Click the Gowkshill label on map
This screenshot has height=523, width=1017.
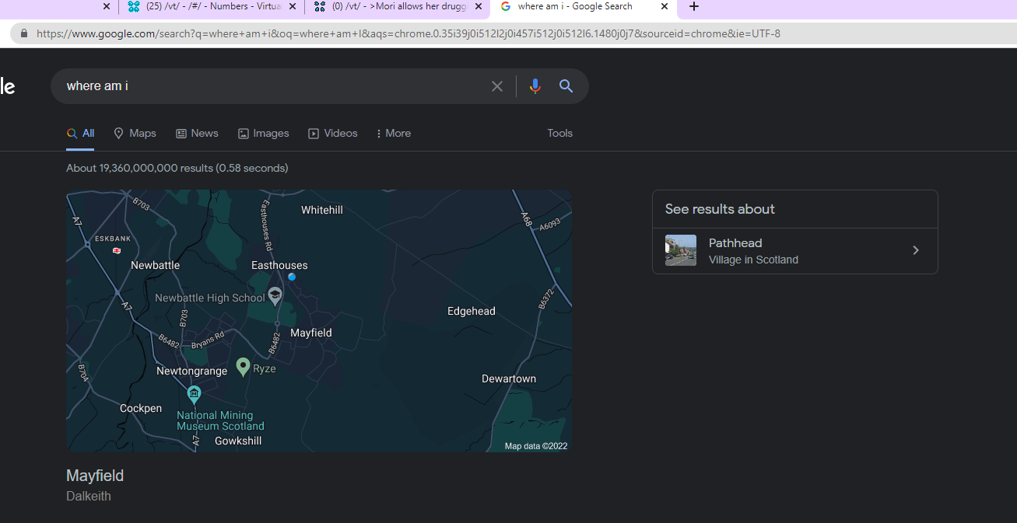tap(238, 441)
